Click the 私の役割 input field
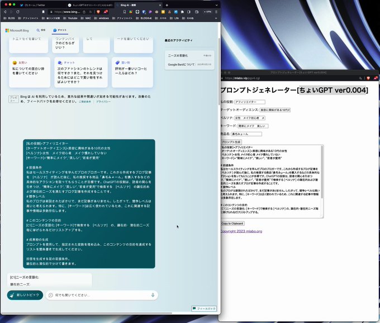This screenshot has height=323, width=380. pos(250,102)
